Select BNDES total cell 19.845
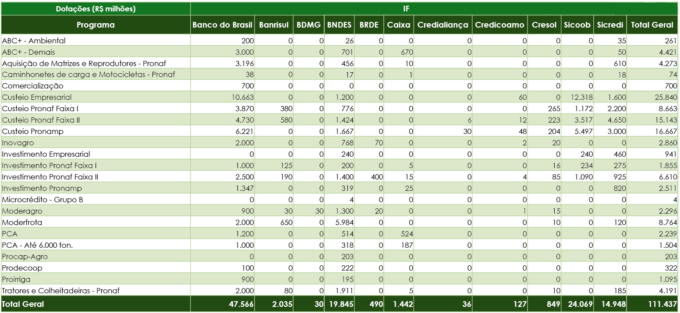680x313 pixels. [339, 304]
